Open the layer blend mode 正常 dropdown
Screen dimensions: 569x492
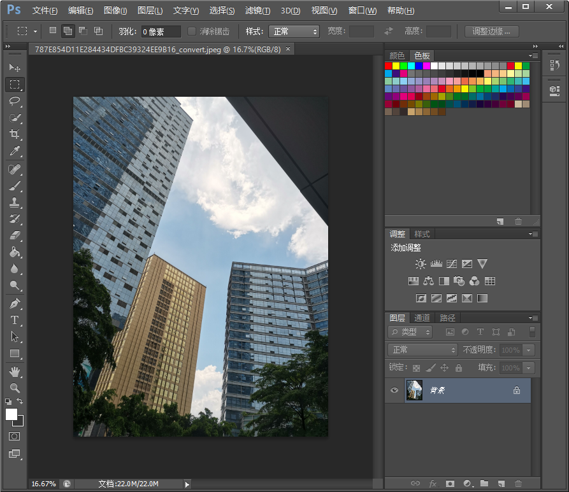tap(422, 349)
